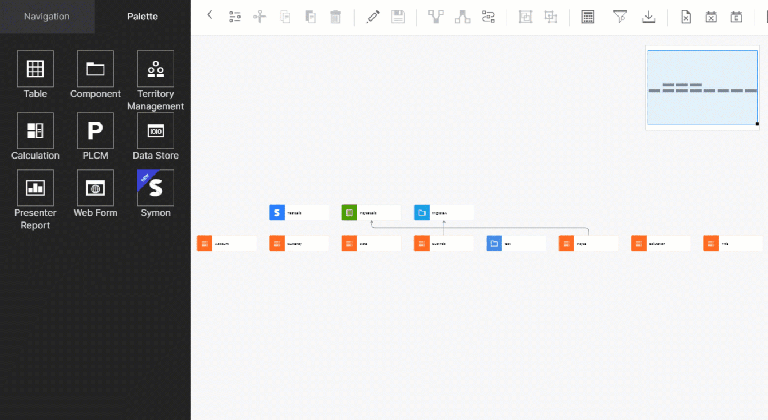The height and width of the screenshot is (420, 768).
Task: Select the Palette tab
Action: pyautogui.click(x=143, y=17)
